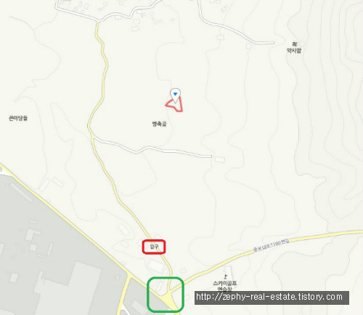
Task: Click the temple symbol above 약사암
Action: pos(294,44)
